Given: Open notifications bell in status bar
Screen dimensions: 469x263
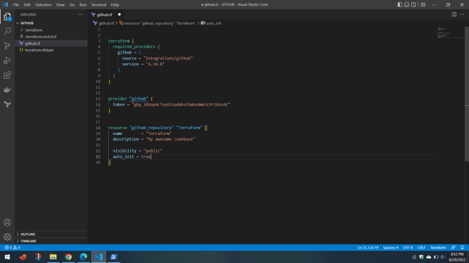Looking at the screenshot, I should [463, 248].
